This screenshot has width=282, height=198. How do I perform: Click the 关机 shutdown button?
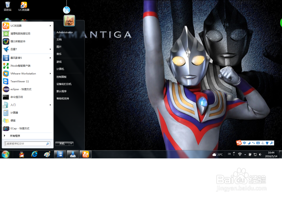click(62, 144)
